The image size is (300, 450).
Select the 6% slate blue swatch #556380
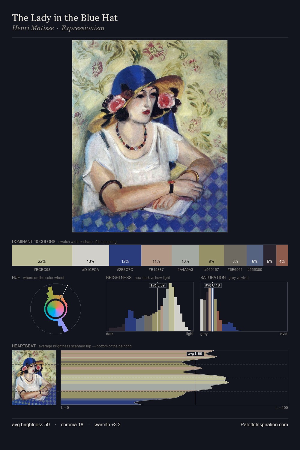pos(255,255)
